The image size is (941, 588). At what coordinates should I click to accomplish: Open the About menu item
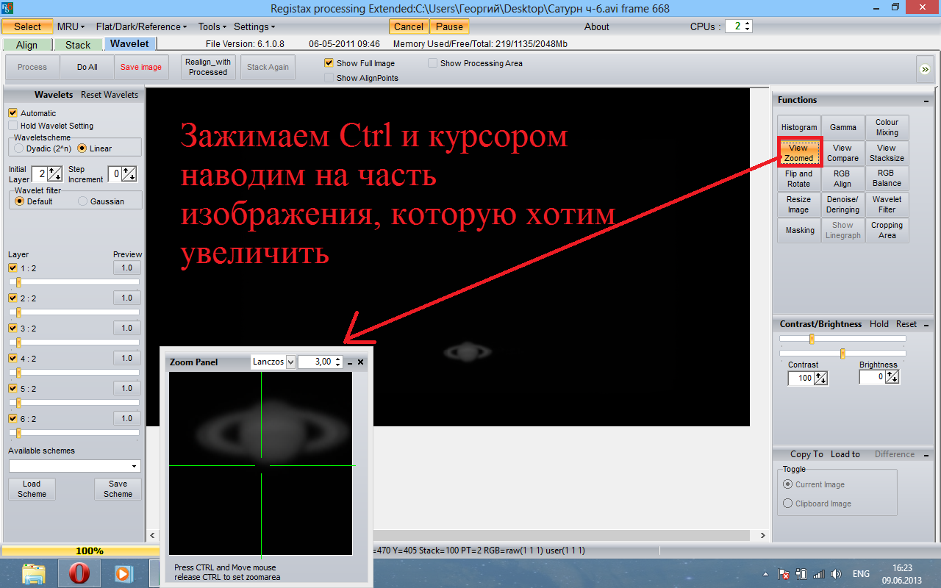coord(596,26)
